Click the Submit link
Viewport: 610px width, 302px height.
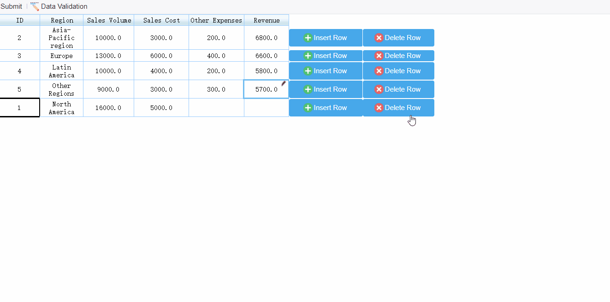pyautogui.click(x=12, y=6)
